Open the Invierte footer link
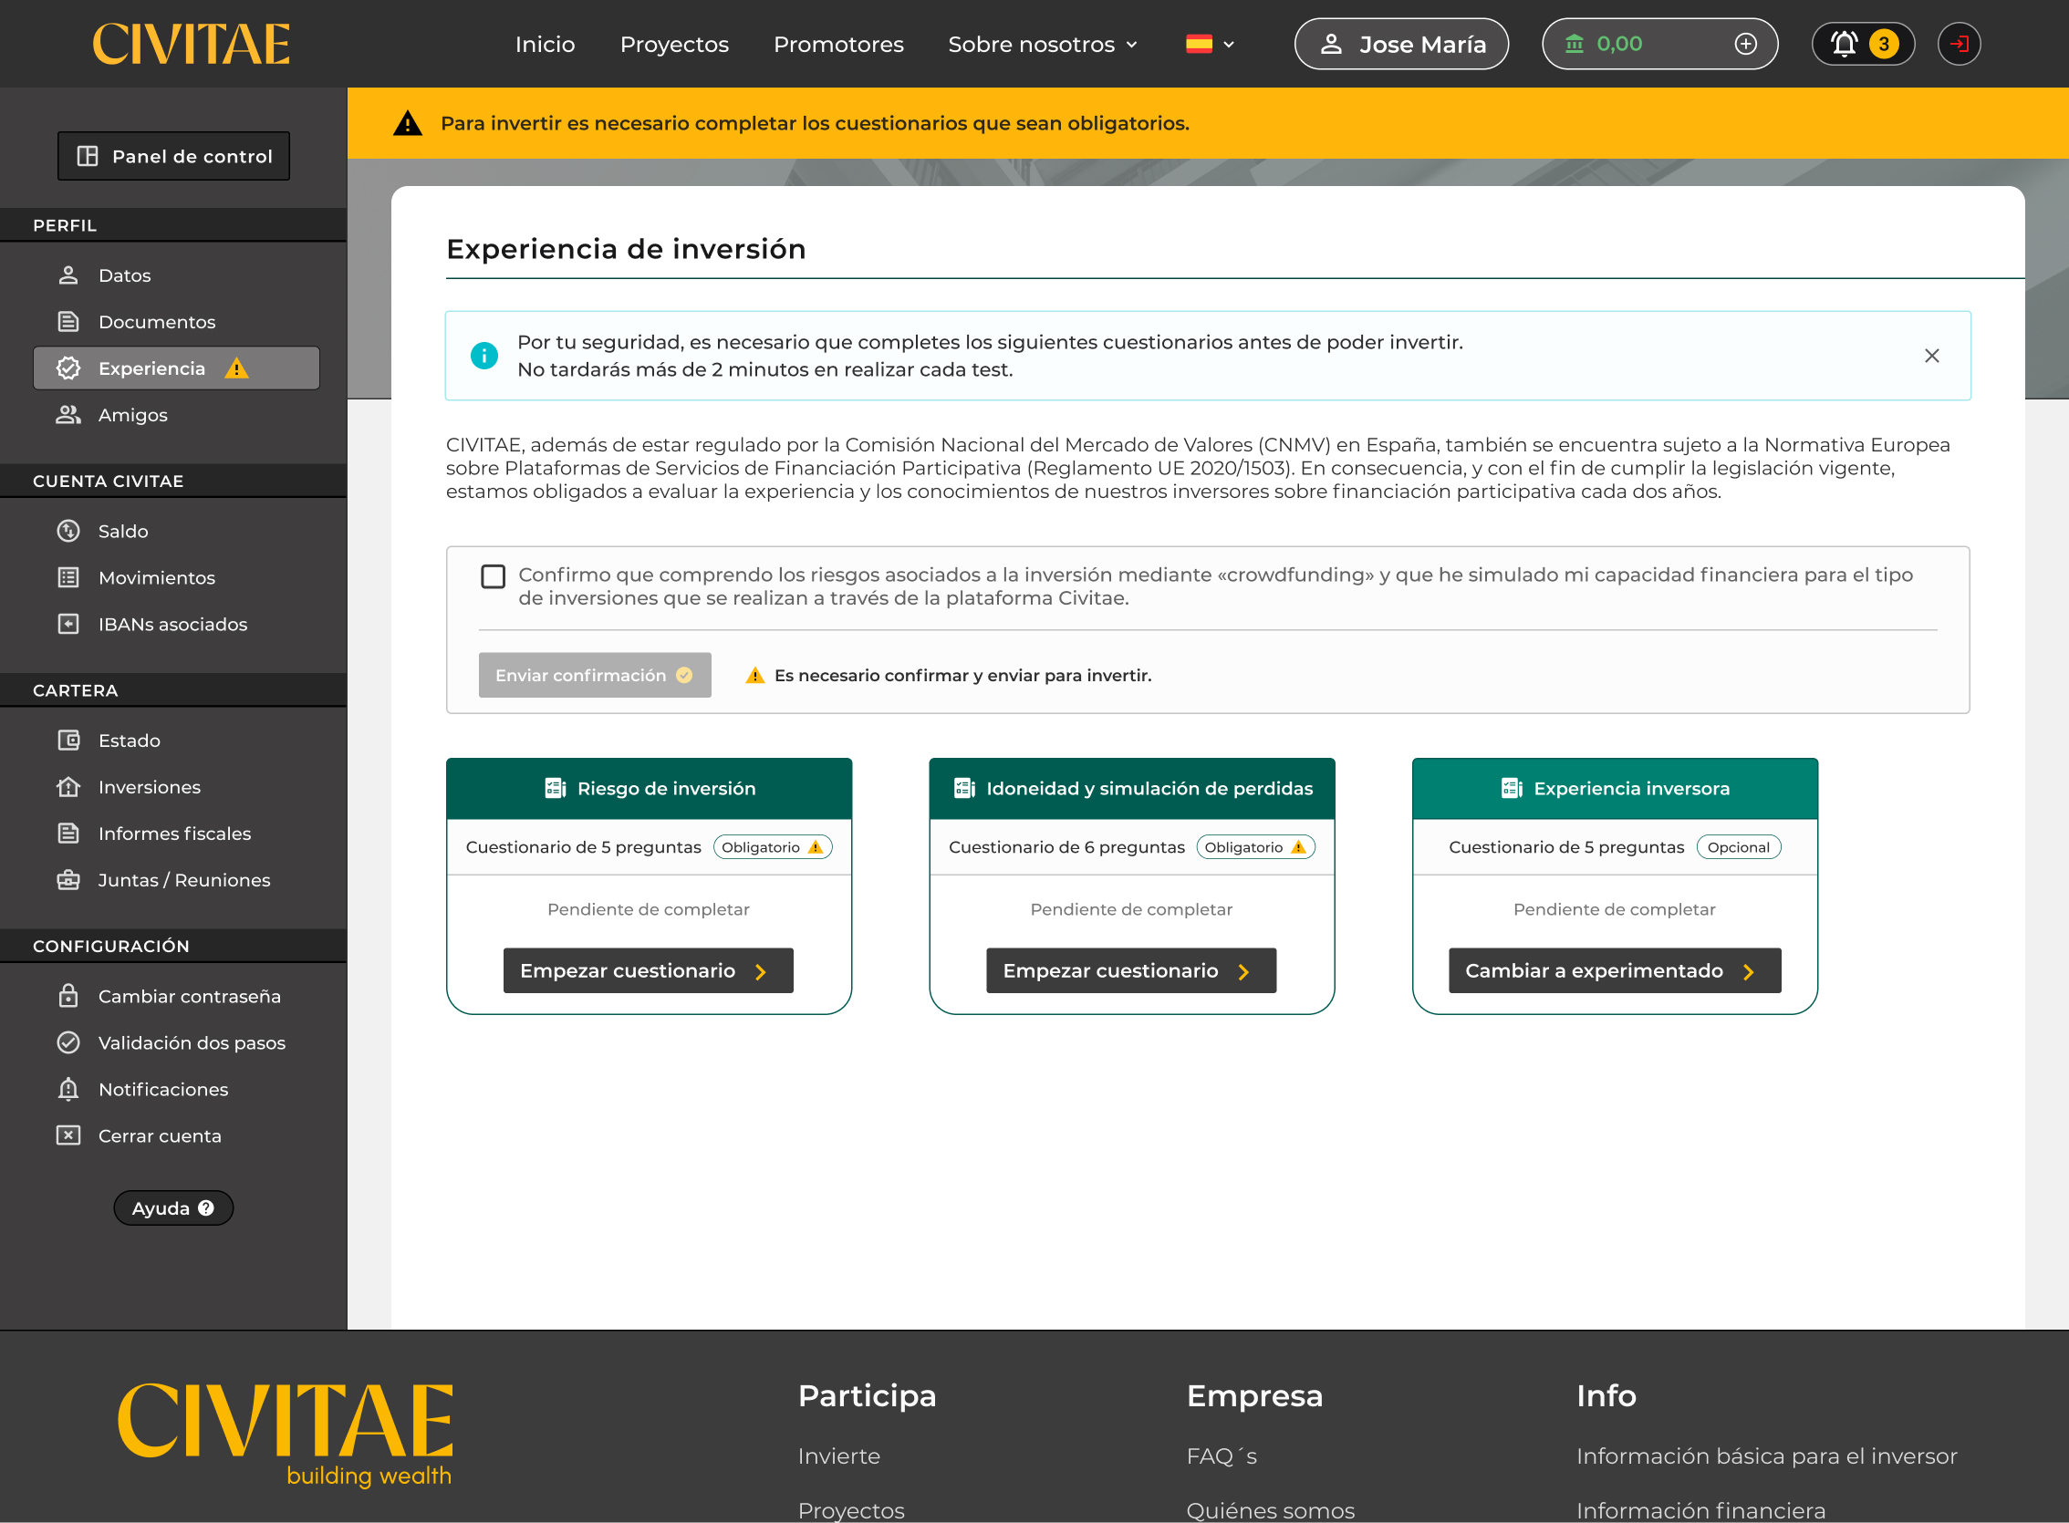Viewport: 2069px width, 1523px height. pyautogui.click(x=839, y=1456)
